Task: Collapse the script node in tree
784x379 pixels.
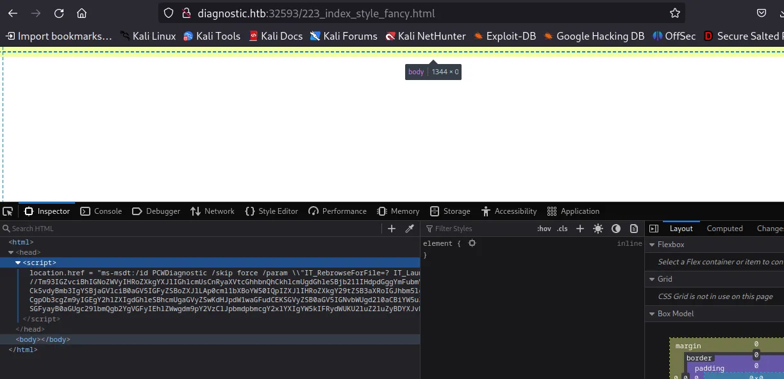Action: pyautogui.click(x=18, y=262)
